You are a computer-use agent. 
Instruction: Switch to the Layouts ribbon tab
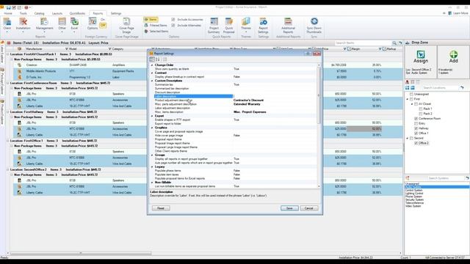tap(57, 13)
